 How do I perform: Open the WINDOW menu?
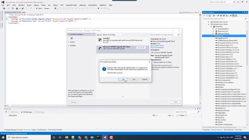pos(103,5)
